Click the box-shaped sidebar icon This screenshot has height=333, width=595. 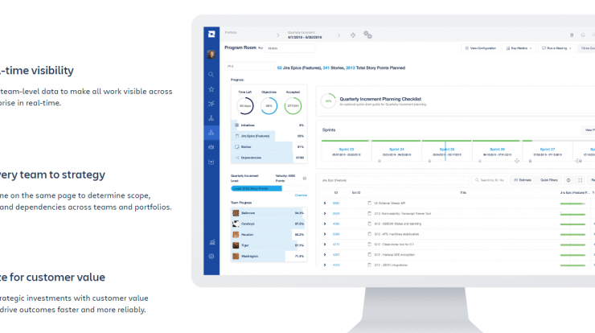coord(211,162)
